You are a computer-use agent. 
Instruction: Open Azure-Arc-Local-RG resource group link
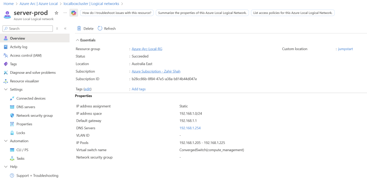[147, 49]
